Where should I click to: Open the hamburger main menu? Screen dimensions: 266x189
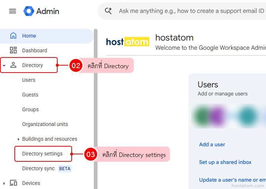point(13,11)
